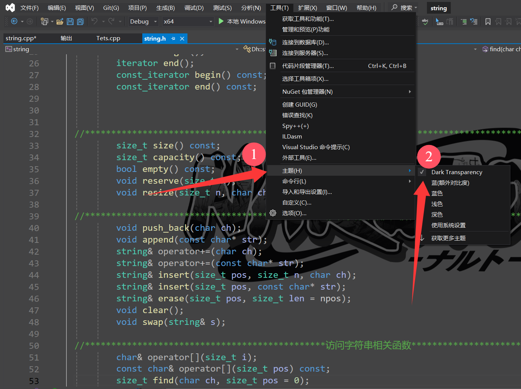Click the blue pointer icon next to spell check
The height and width of the screenshot is (389, 521).
coord(439,22)
